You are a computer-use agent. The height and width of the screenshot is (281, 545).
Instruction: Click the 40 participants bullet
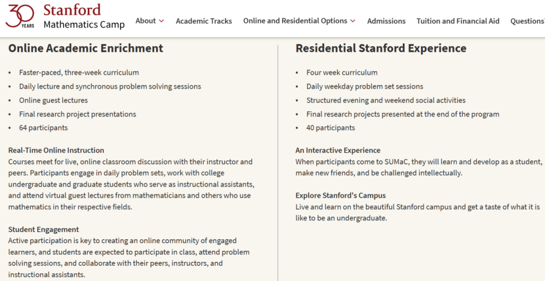[331, 128]
